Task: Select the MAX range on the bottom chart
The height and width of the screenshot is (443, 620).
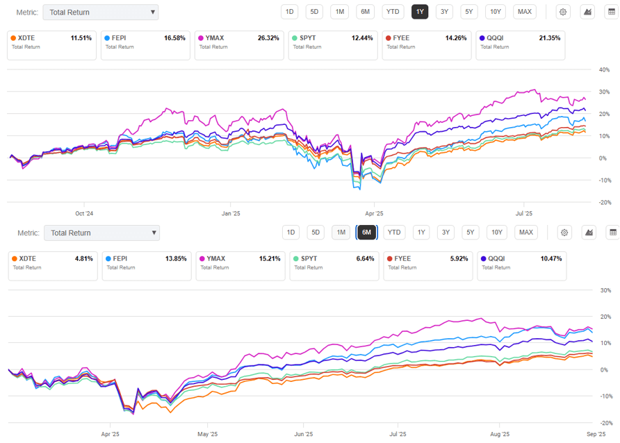Action: point(526,233)
